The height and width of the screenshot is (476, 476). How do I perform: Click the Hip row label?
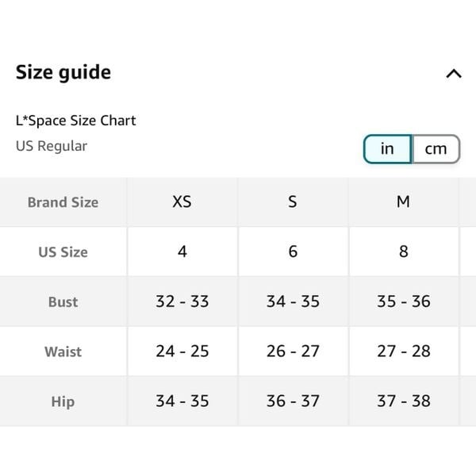click(63, 402)
